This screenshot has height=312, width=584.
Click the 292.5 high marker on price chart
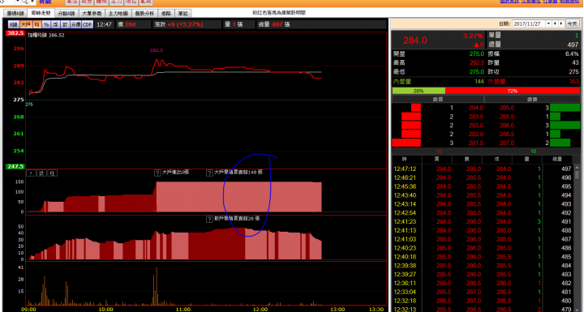point(157,50)
